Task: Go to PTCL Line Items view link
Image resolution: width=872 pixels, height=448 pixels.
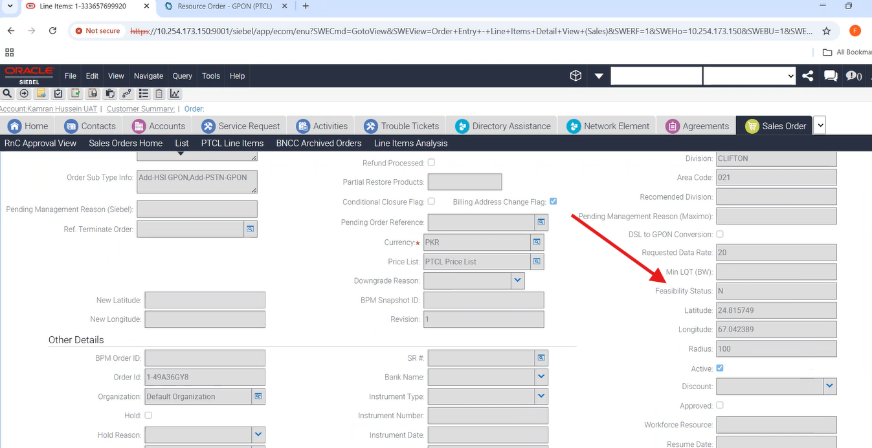Action: 232,143
